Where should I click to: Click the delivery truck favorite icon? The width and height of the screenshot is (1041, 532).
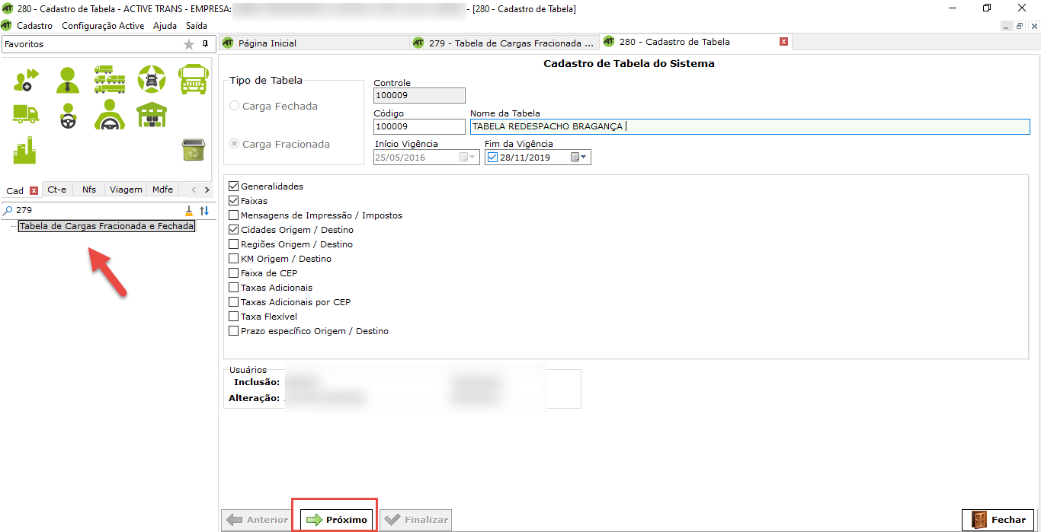pyautogui.click(x=25, y=115)
